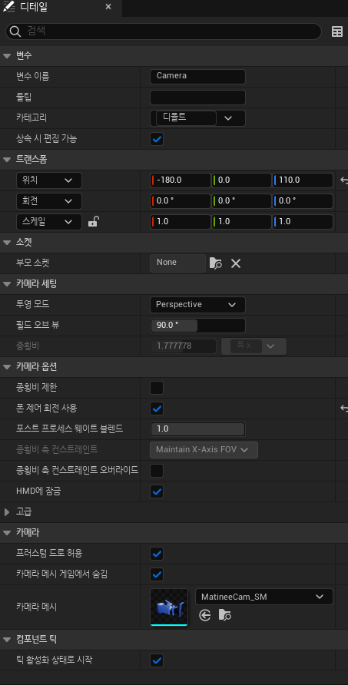This screenshot has height=685, width=348.
Task: Open the 투영 모드 Perspective dropdown
Action: 197,305
